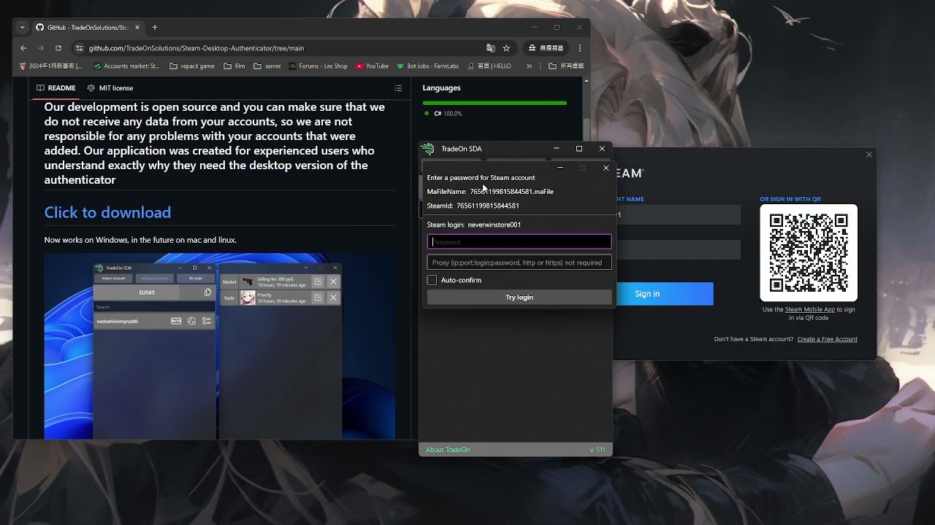The image size is (935, 525).
Task: Minimize the TradeOn SDA main window
Action: [557, 149]
